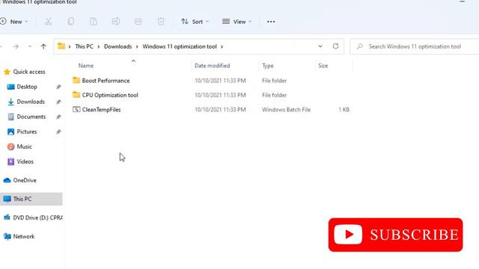Click the 1 KB size cell
This screenshot has width=479, height=269.
click(344, 110)
